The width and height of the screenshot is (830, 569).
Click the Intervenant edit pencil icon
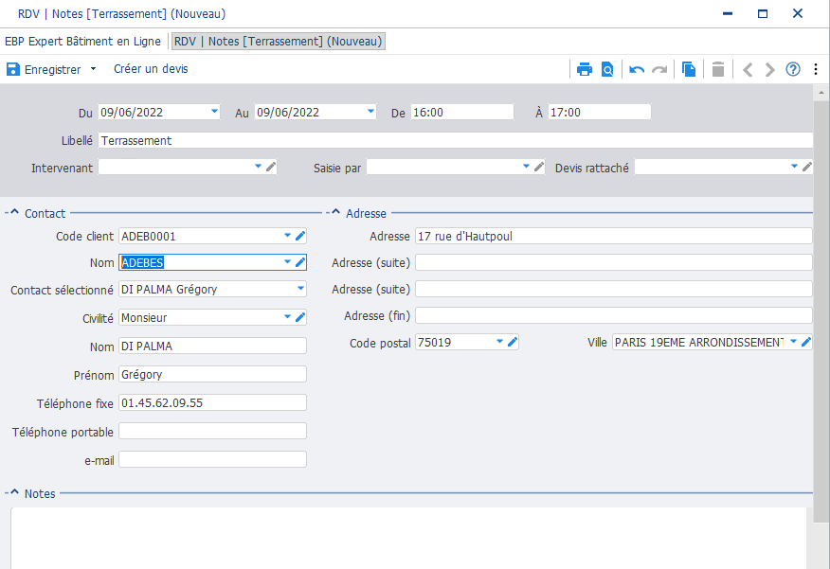pyautogui.click(x=271, y=168)
